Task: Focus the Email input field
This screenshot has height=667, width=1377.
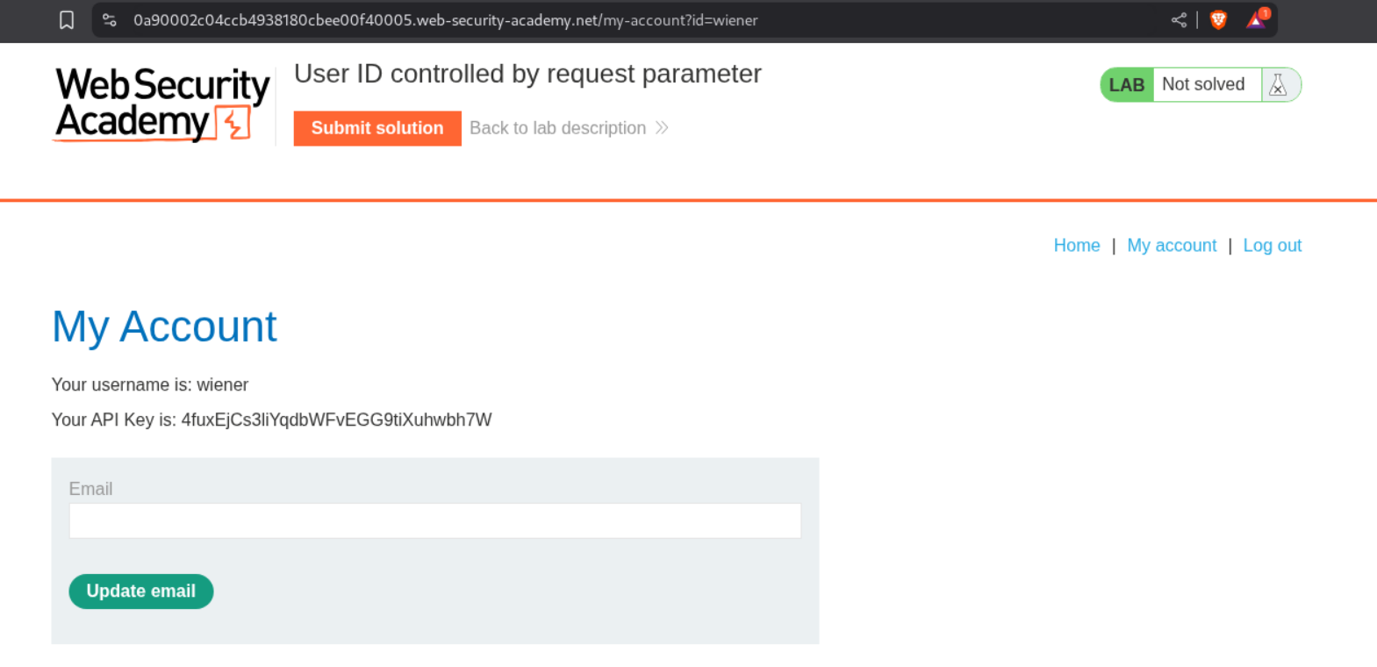Action: pos(434,520)
